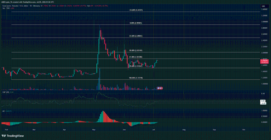Click the AO indicator title

3,111
